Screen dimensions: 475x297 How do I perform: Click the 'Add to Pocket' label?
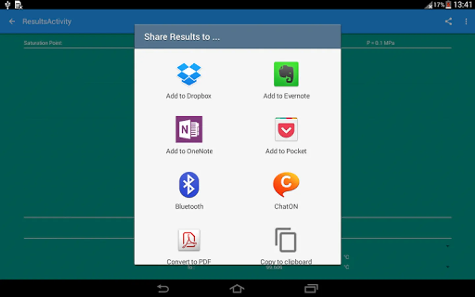[x=286, y=151]
